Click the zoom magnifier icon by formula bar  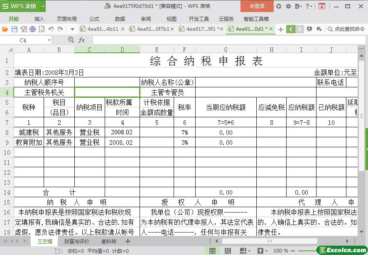[x=71, y=40]
